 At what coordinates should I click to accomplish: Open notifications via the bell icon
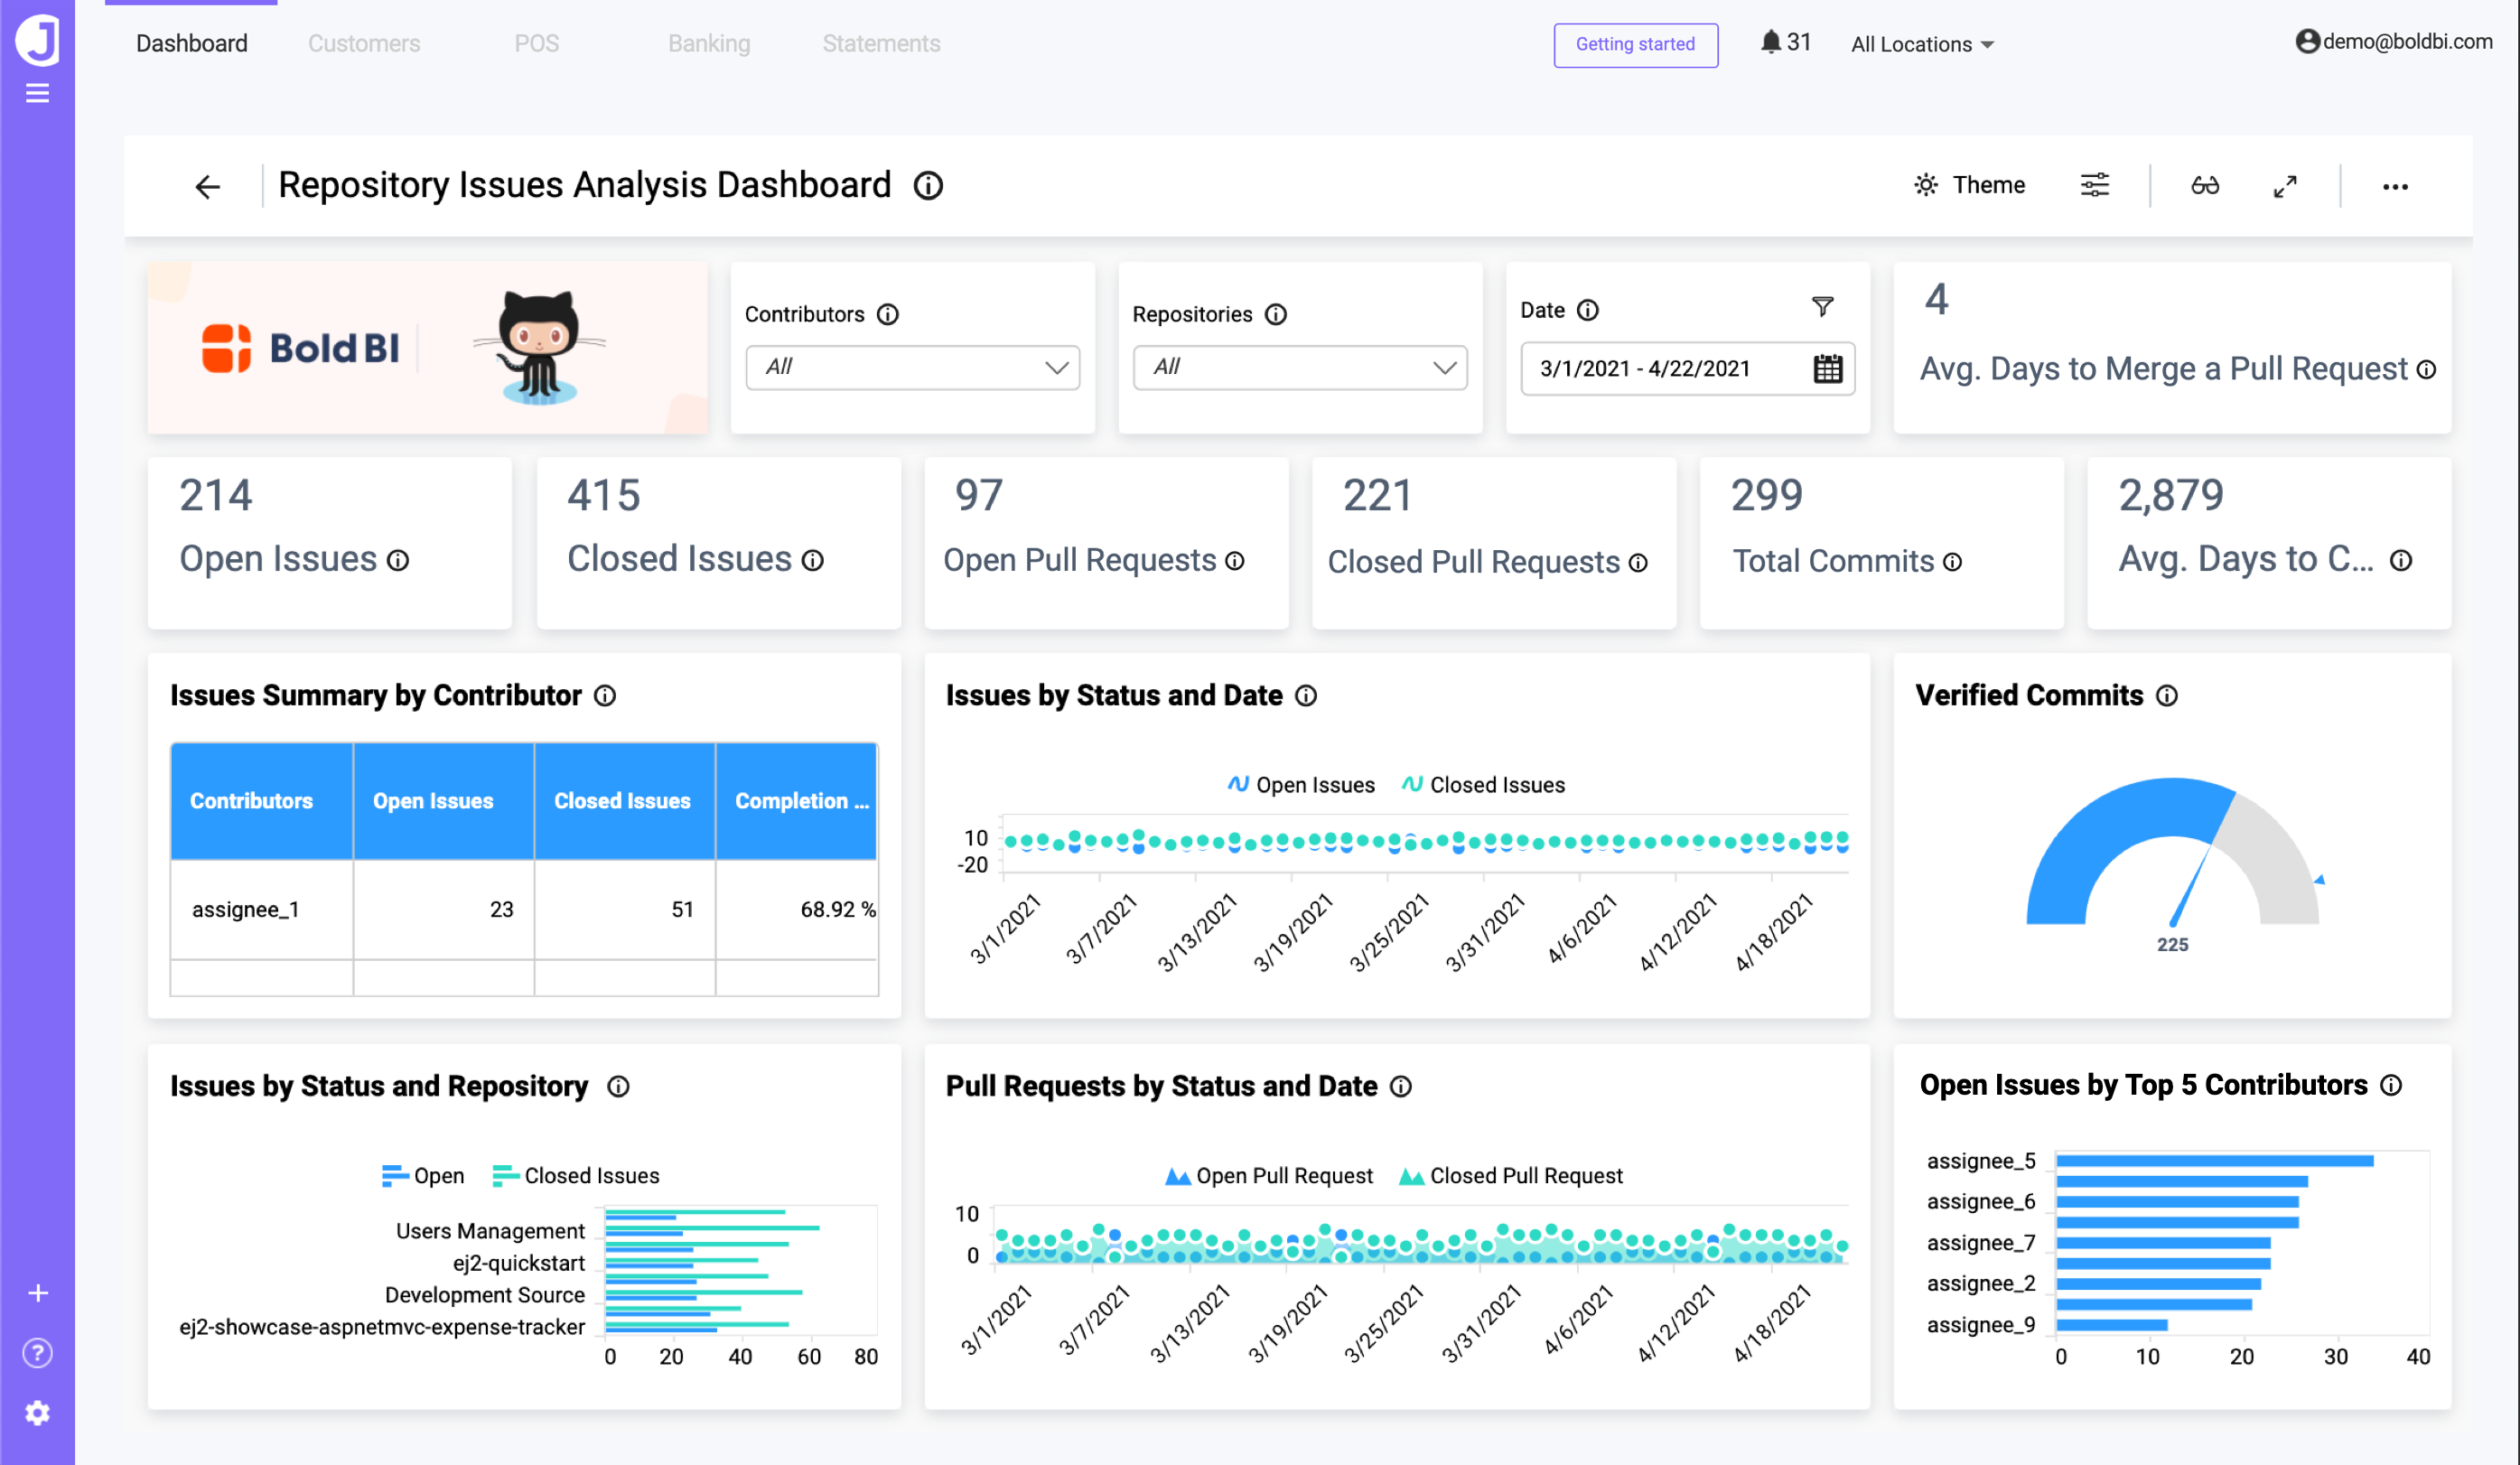coord(1770,42)
